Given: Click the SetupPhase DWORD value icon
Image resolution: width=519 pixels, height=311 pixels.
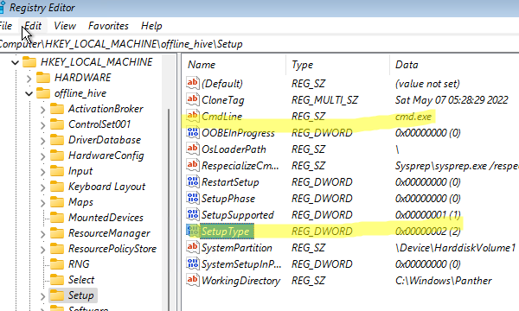Looking at the screenshot, I should 193,198.
